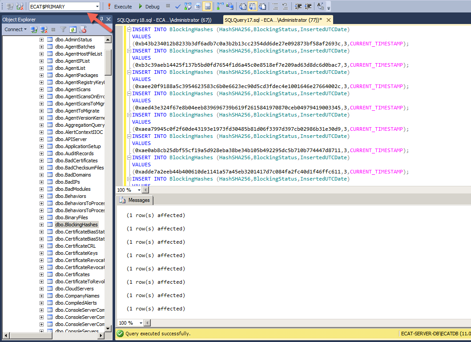Refresh the Object Explorer tree
Viewport: 471px width, 342px height.
point(72,29)
